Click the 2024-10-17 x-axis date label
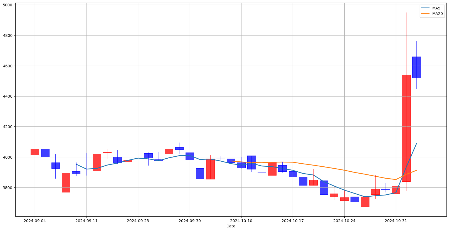 pos(293,221)
